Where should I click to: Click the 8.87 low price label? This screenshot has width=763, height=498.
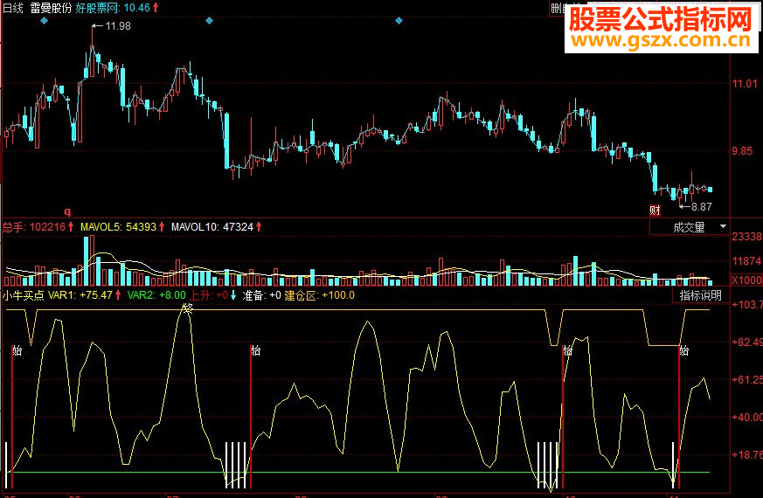(x=701, y=207)
